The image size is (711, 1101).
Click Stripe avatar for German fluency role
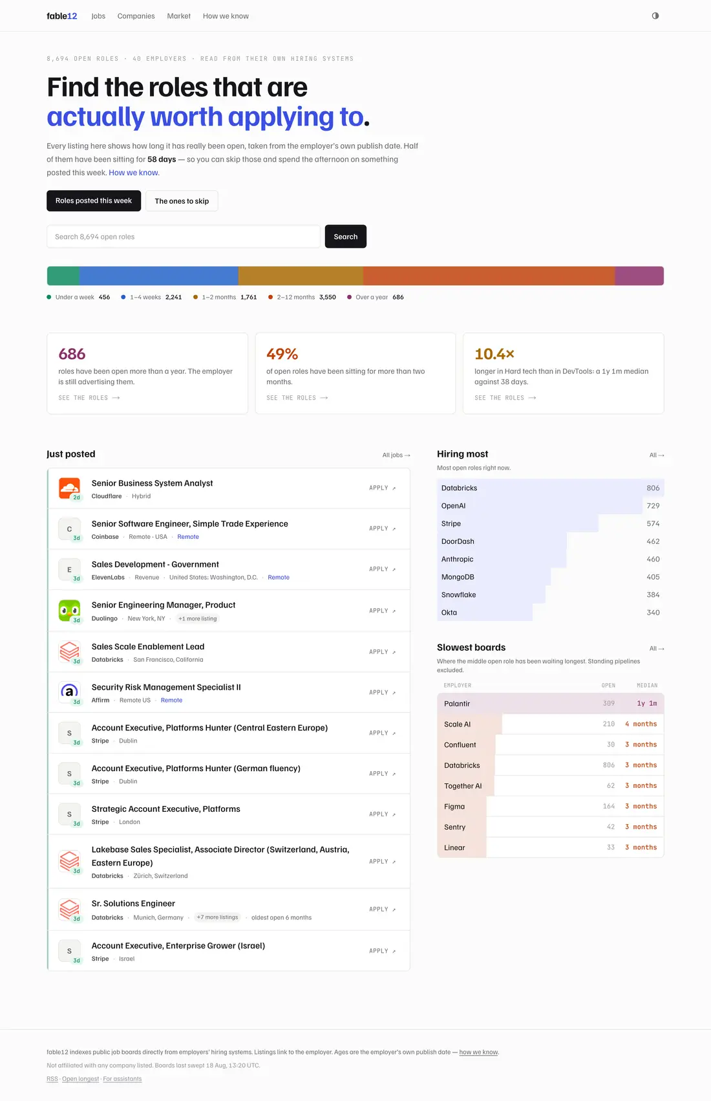pyautogui.click(x=69, y=774)
